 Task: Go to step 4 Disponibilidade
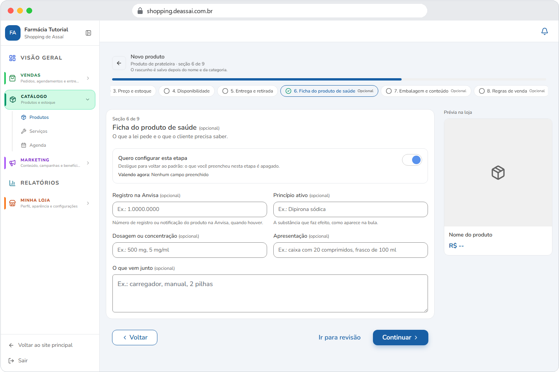click(x=187, y=91)
